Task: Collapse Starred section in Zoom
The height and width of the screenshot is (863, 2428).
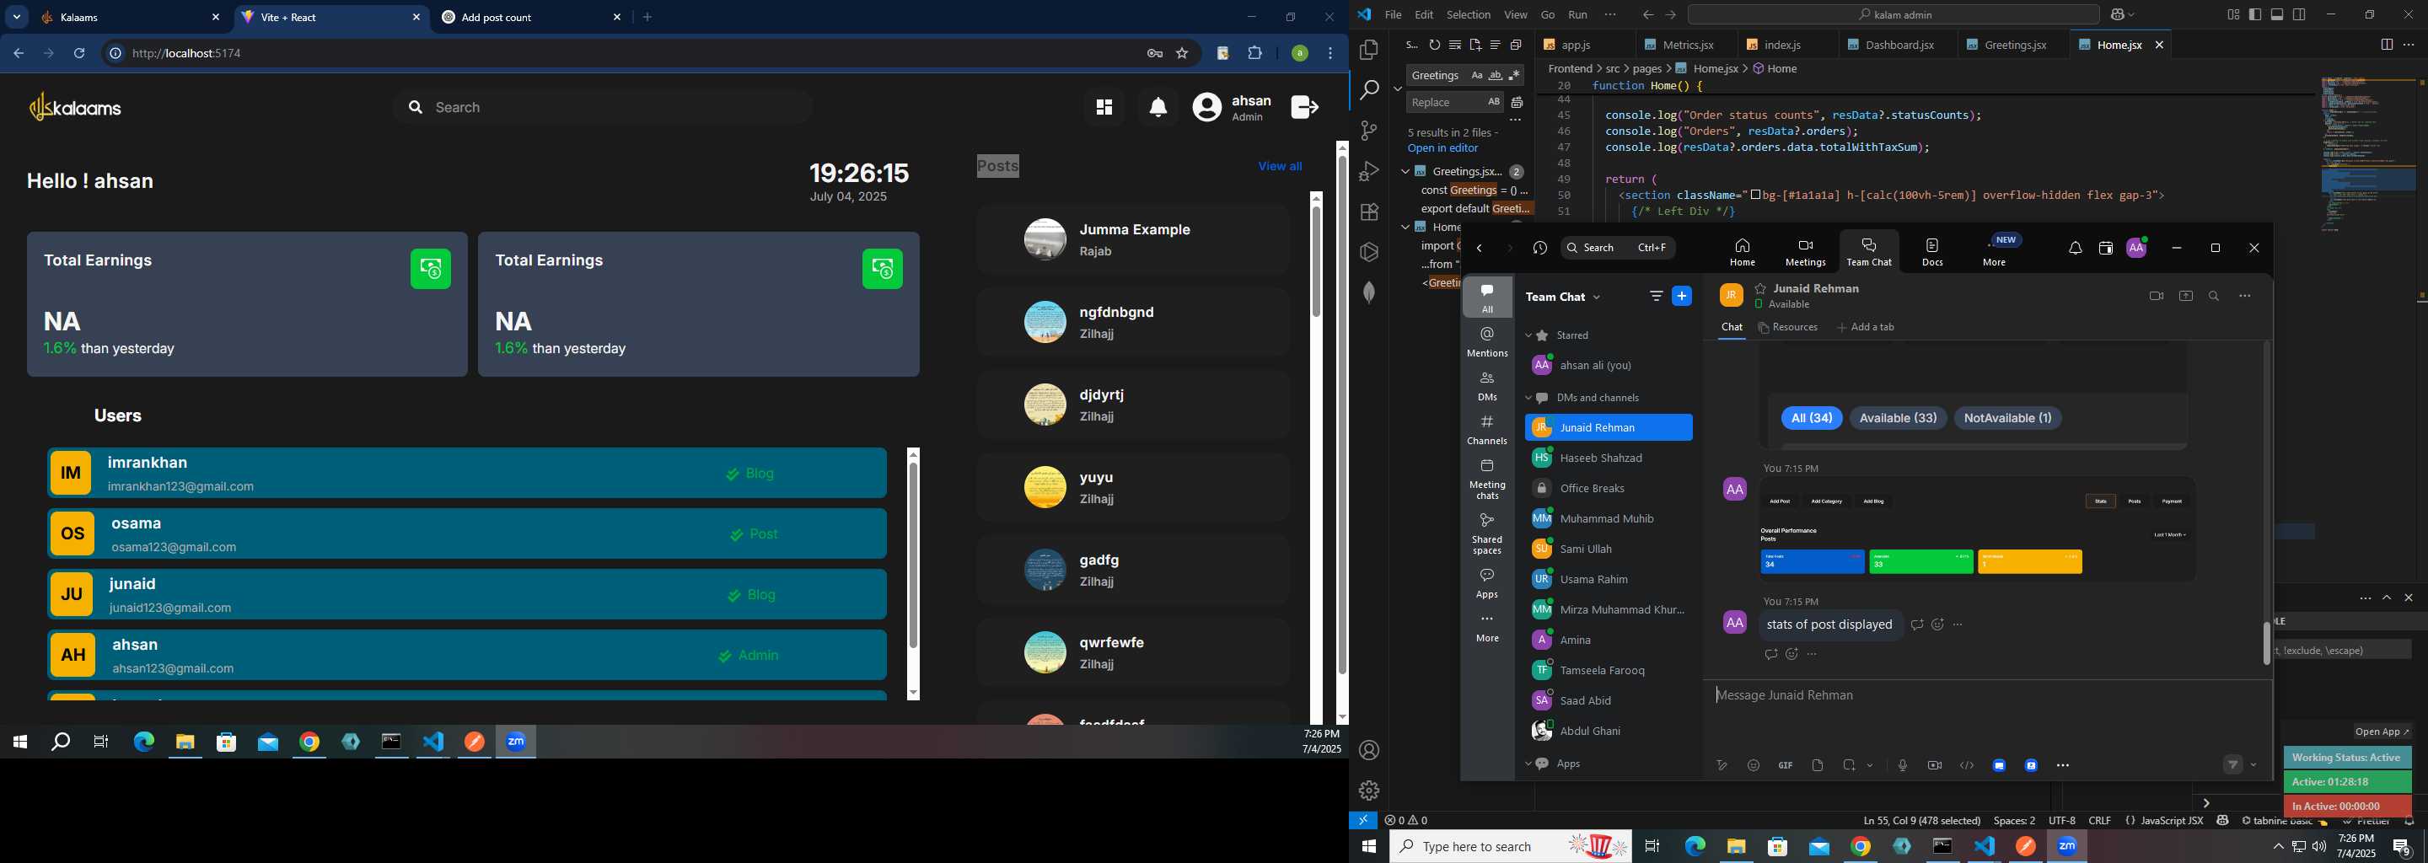Action: pyautogui.click(x=1528, y=335)
